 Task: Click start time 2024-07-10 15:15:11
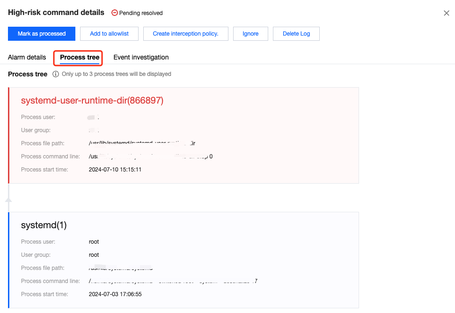click(x=115, y=170)
